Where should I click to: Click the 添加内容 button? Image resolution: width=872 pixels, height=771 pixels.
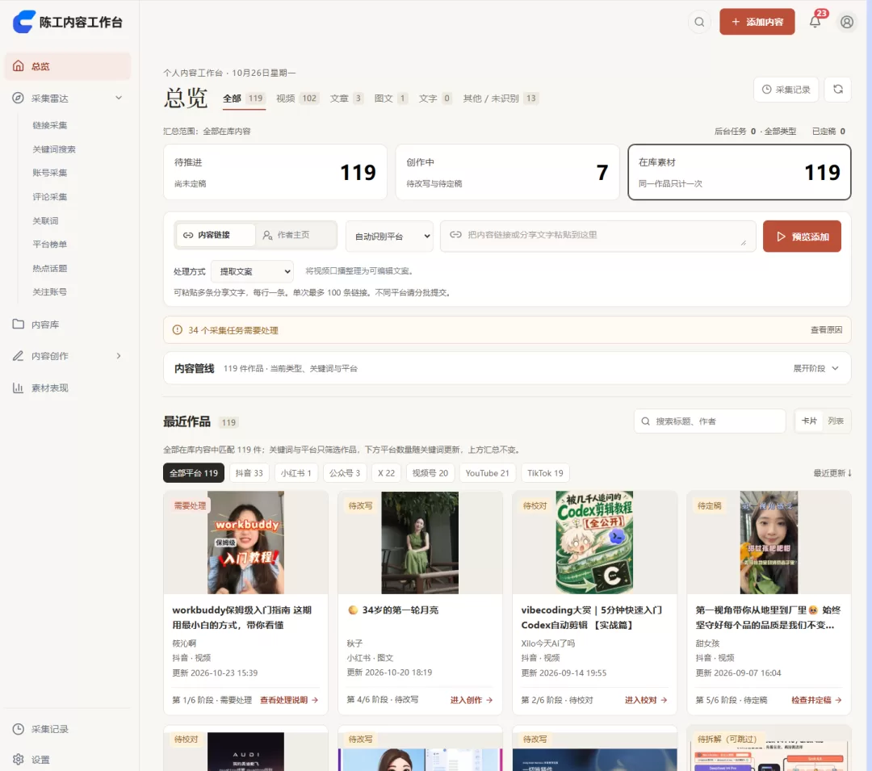coord(757,22)
